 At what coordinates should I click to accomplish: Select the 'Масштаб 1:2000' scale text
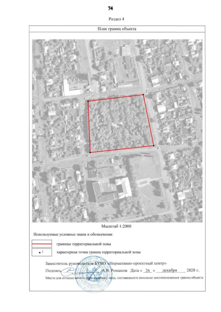(x=116, y=227)
